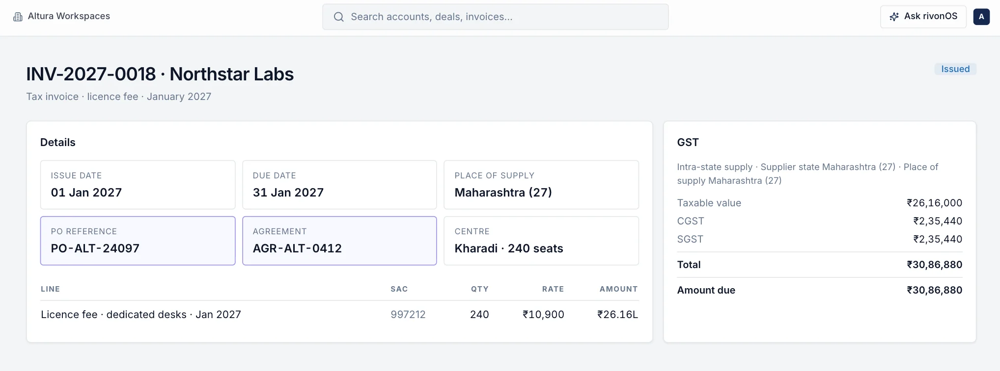Screen dimensions: 1000x371
Task: Click the Details panel heading
Action: 58,143
